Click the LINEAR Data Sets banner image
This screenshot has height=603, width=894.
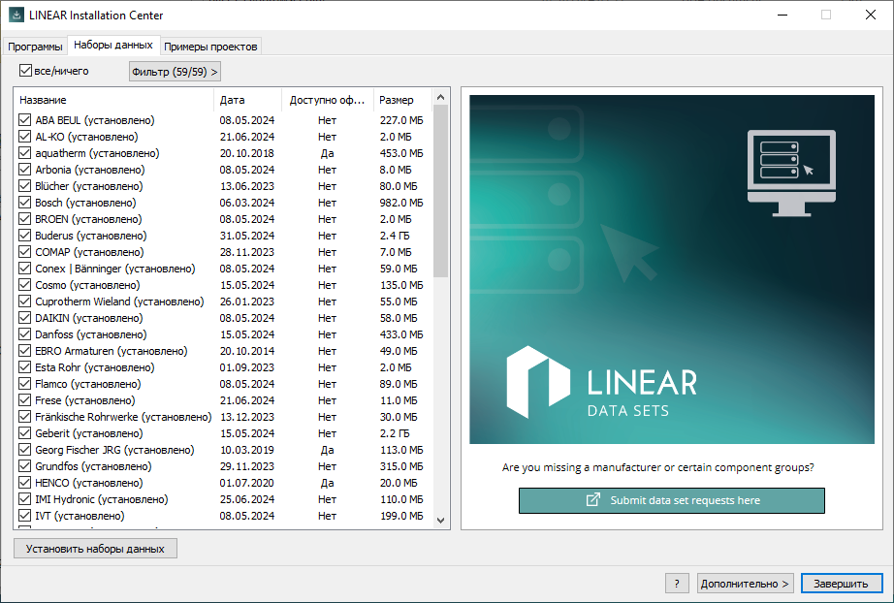coord(672,269)
